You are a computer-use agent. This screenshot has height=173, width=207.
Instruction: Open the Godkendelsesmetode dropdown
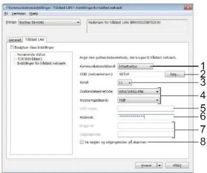[x=138, y=92]
